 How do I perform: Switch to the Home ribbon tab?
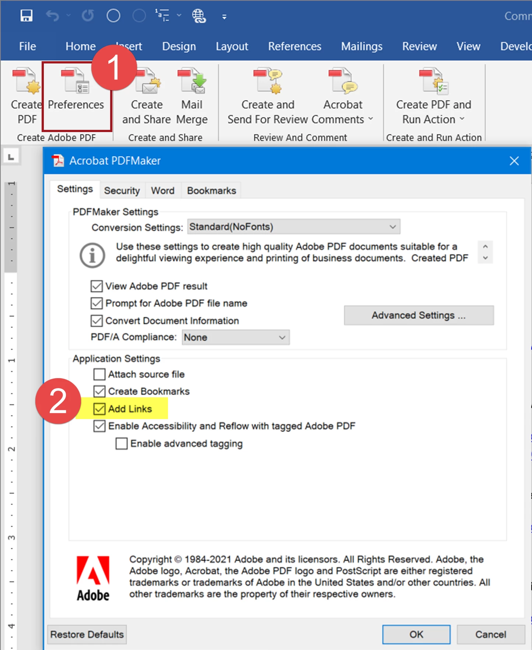pyautogui.click(x=81, y=46)
